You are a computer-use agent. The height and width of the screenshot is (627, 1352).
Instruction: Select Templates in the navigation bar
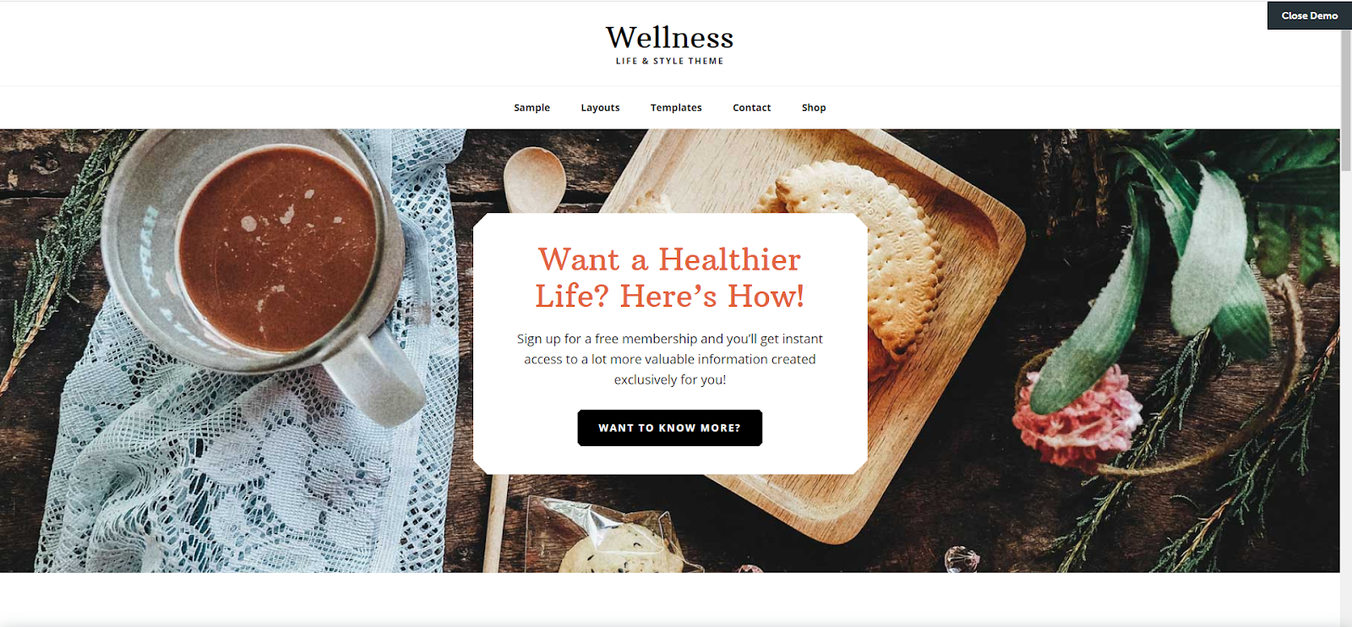tap(676, 107)
